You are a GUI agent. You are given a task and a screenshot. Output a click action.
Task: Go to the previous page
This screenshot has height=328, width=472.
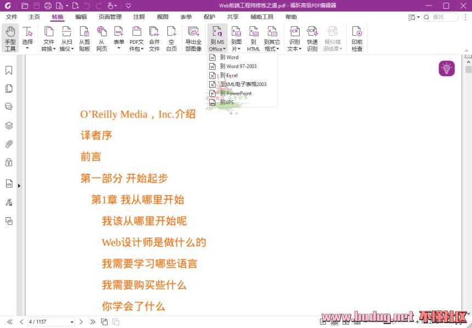tap(21, 322)
